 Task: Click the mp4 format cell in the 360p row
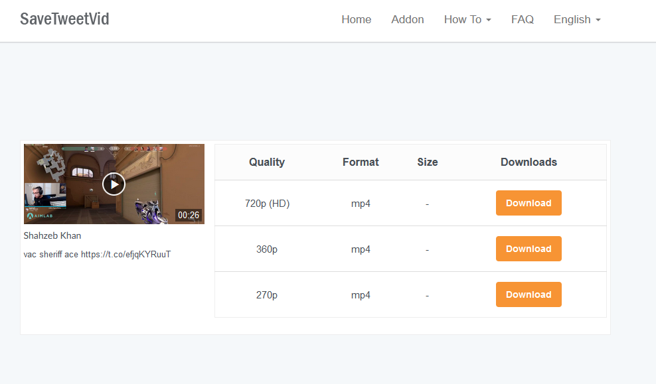[361, 249]
